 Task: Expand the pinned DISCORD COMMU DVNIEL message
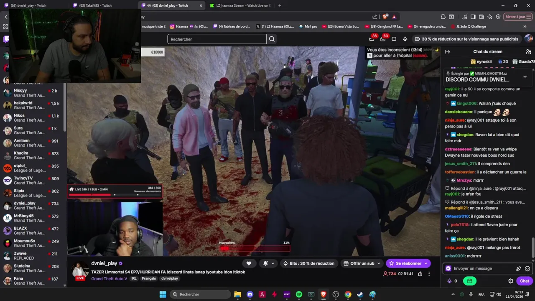(525, 77)
